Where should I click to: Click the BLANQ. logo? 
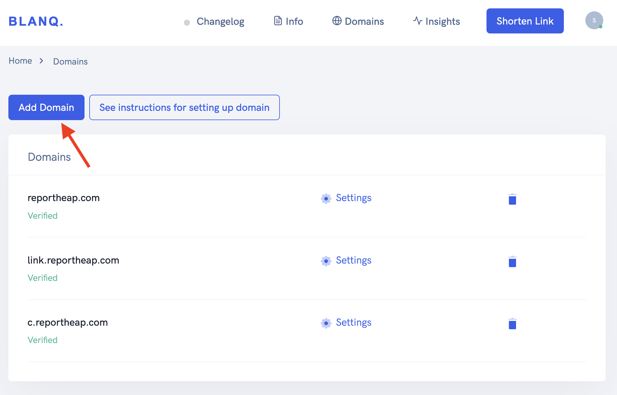pyautogui.click(x=36, y=22)
